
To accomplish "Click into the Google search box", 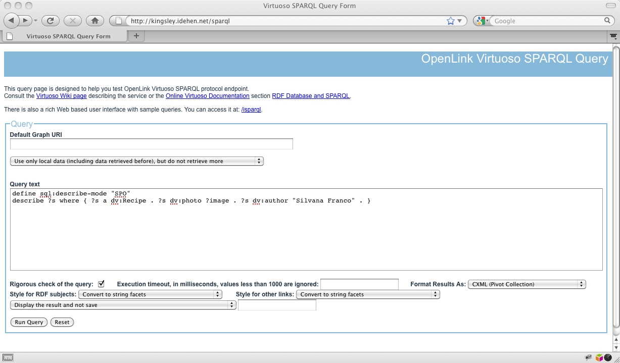I will click(x=548, y=21).
